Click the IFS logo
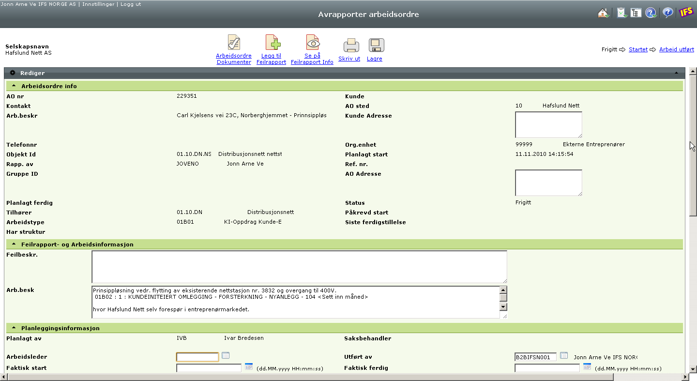Screen dimensions: 697x381 click(686, 13)
